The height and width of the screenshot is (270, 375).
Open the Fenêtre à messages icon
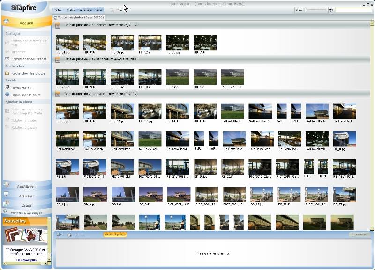5,212
